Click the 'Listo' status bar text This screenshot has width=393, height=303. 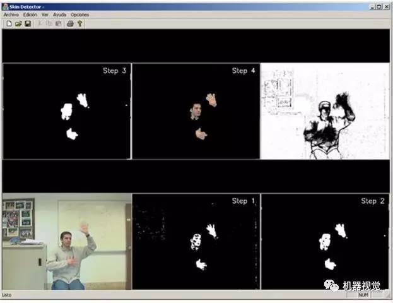6,295
